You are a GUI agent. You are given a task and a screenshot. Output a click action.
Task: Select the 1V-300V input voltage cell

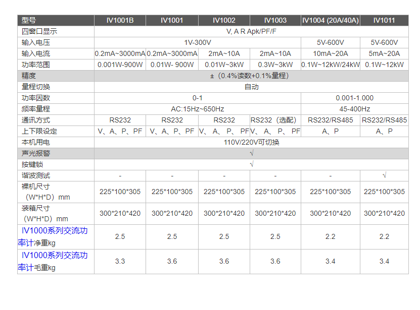[198, 42]
